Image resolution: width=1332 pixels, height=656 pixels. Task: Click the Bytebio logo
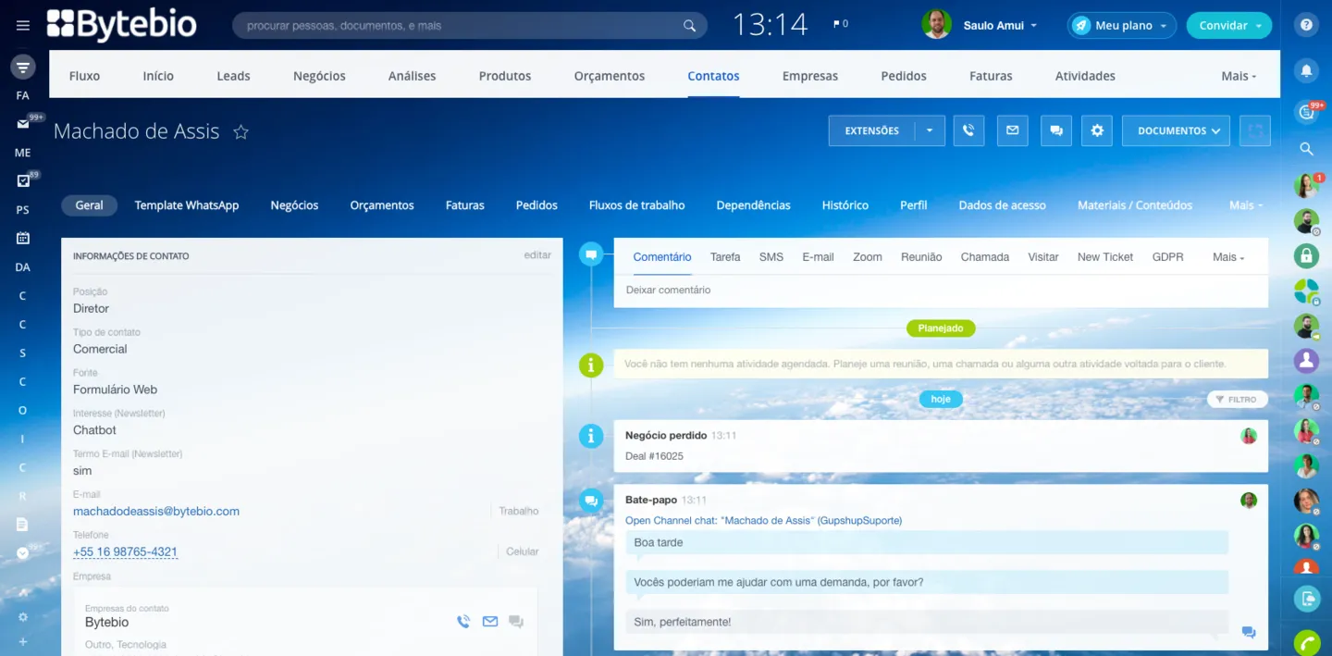coord(121,25)
